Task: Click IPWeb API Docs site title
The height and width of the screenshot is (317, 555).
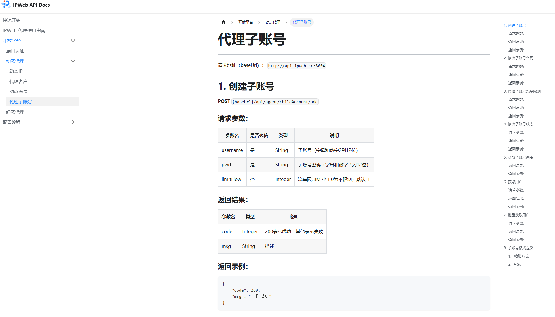Action: click(x=31, y=5)
